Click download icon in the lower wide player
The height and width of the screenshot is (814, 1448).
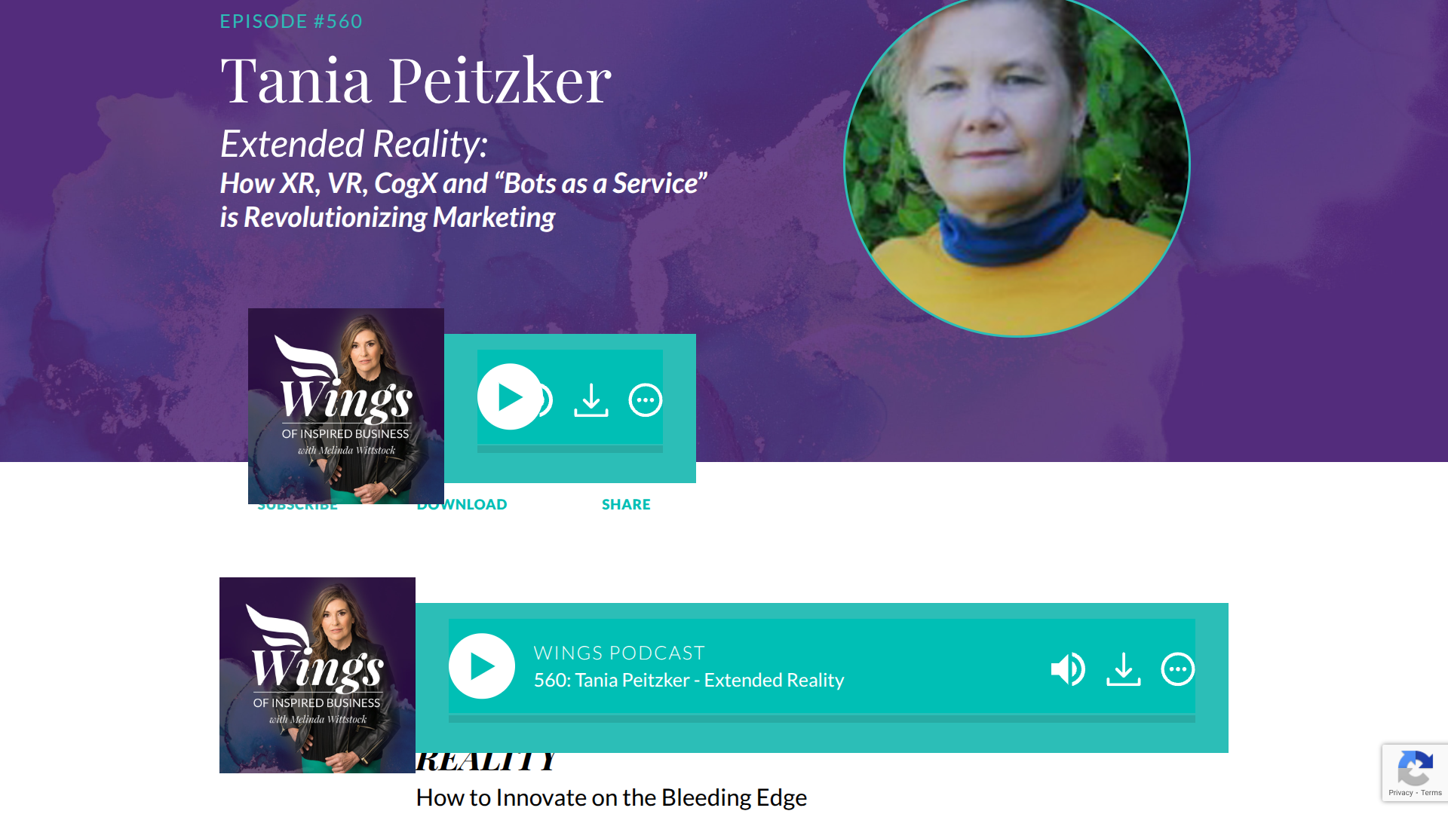(1124, 669)
